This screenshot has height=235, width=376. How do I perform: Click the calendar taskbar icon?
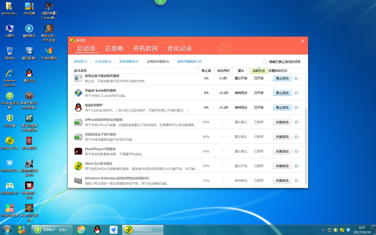[81, 230]
